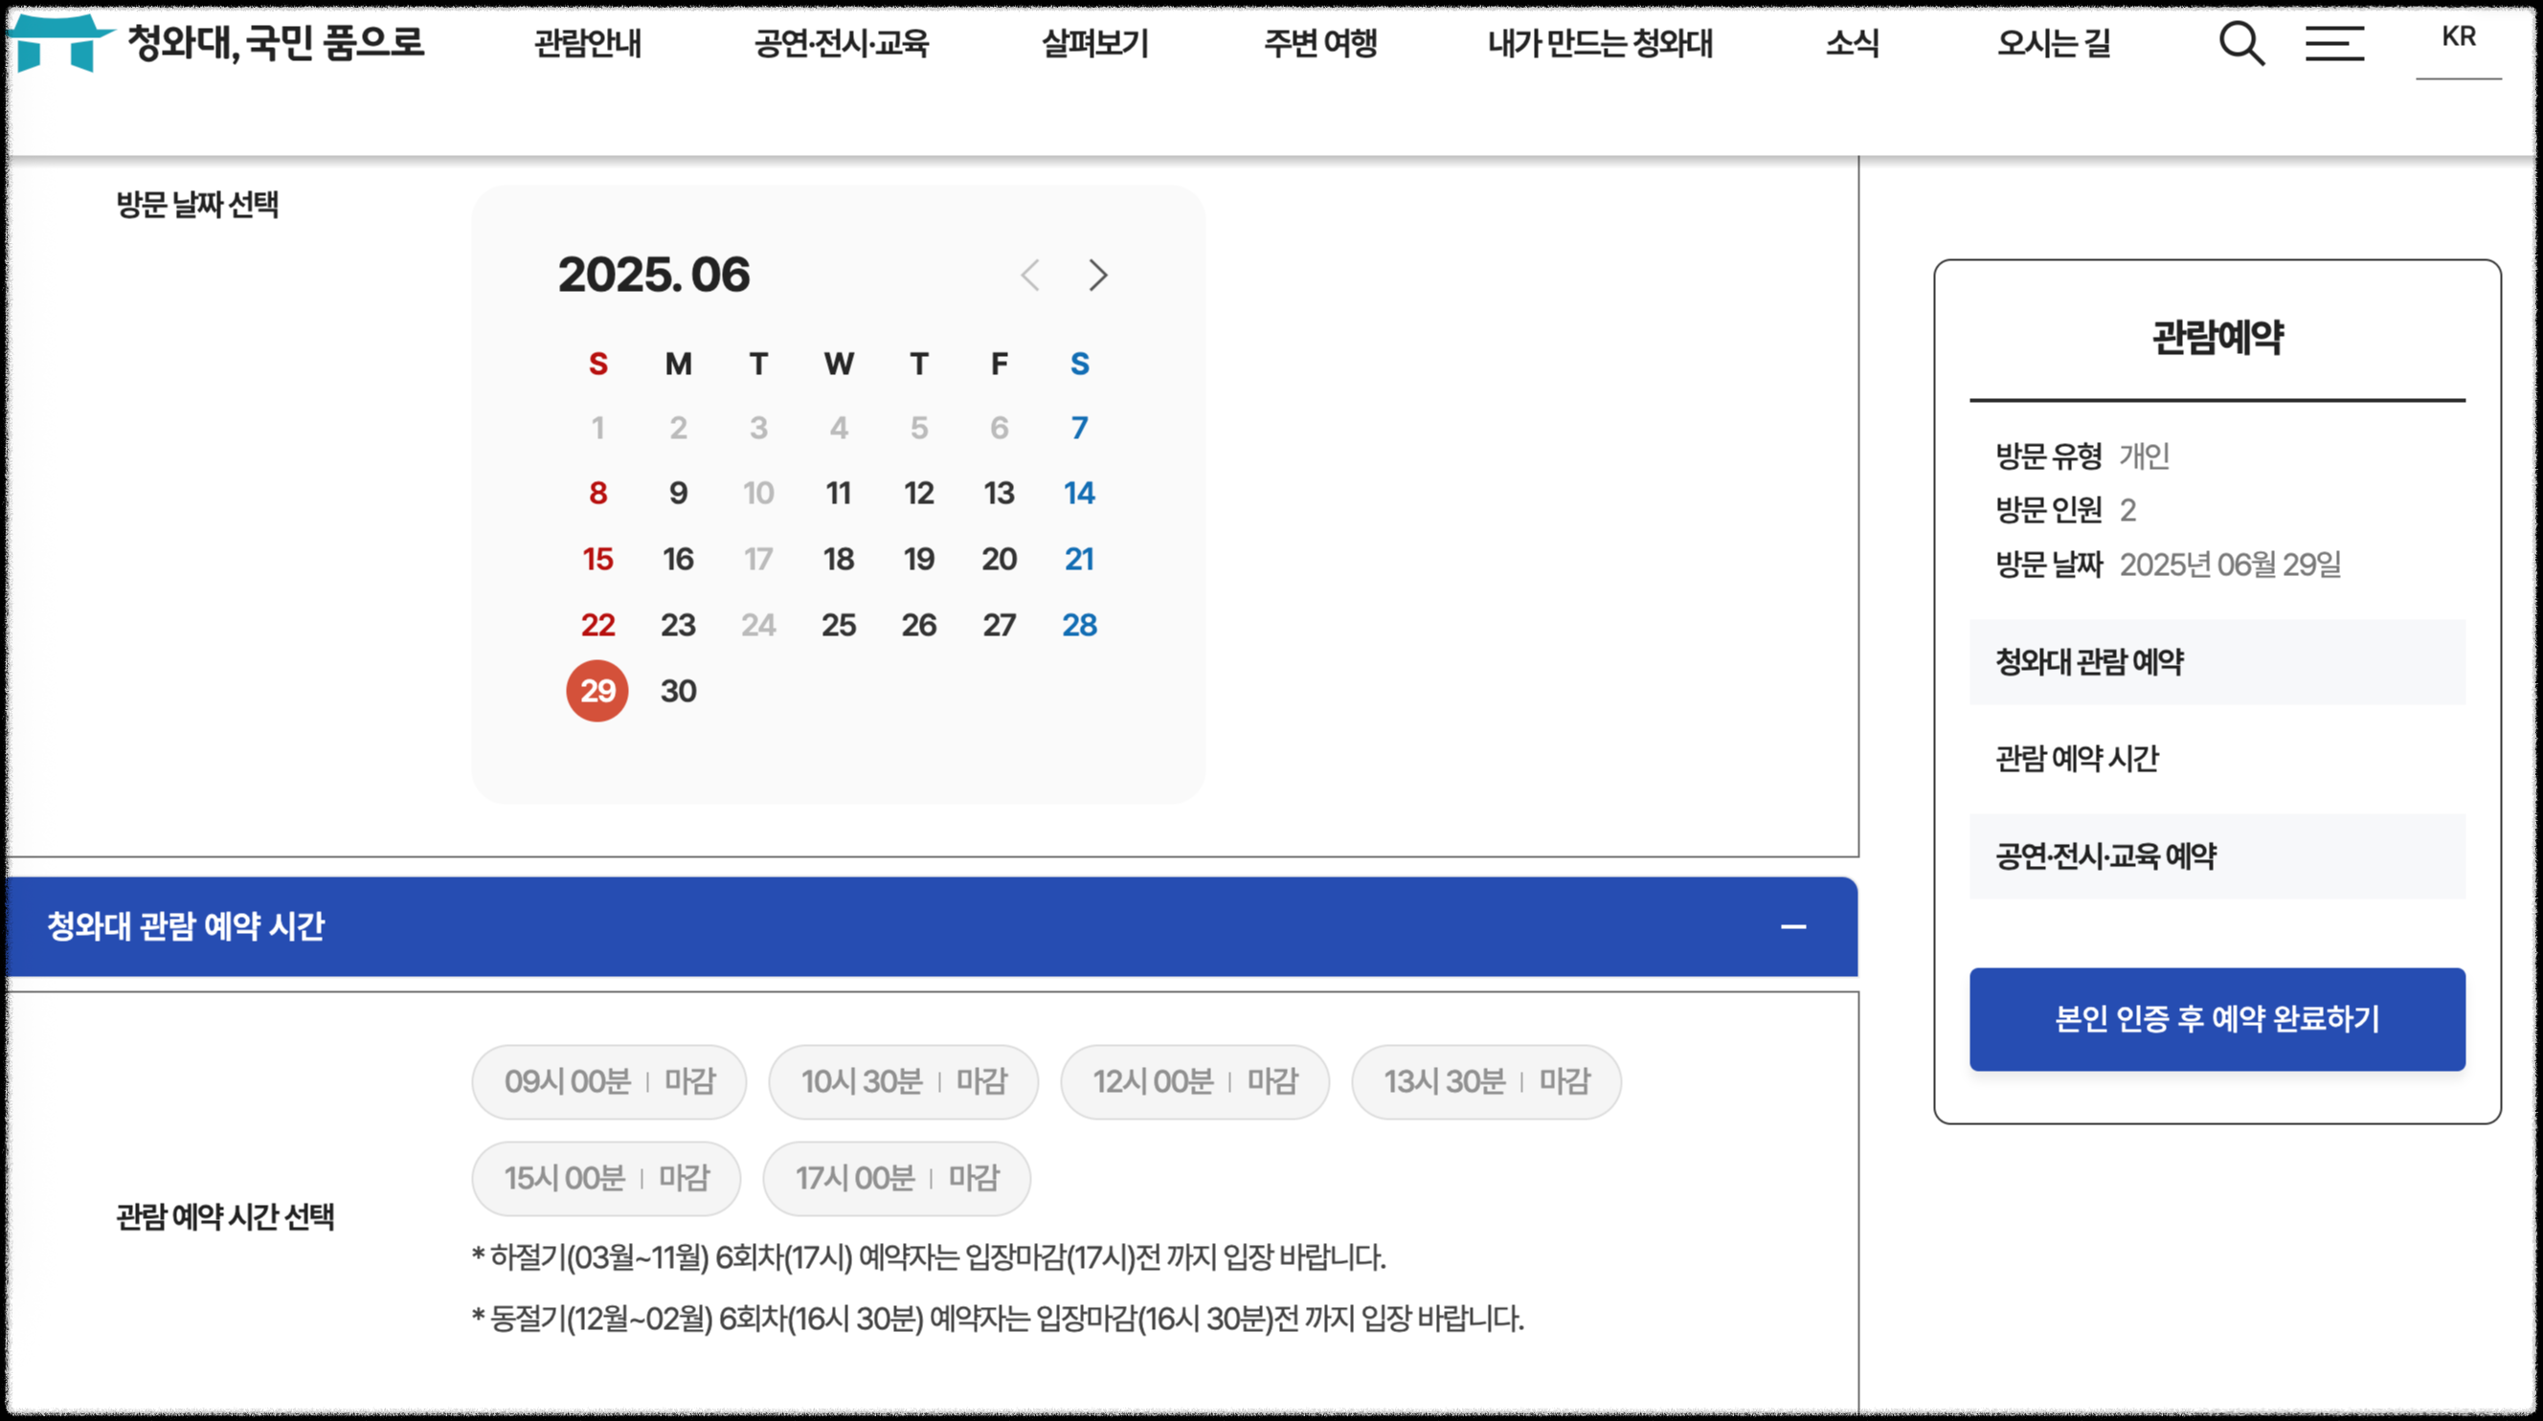Viewport: 2543px width, 1421px height.
Task: Select June 30 on the calendar
Action: 678,691
